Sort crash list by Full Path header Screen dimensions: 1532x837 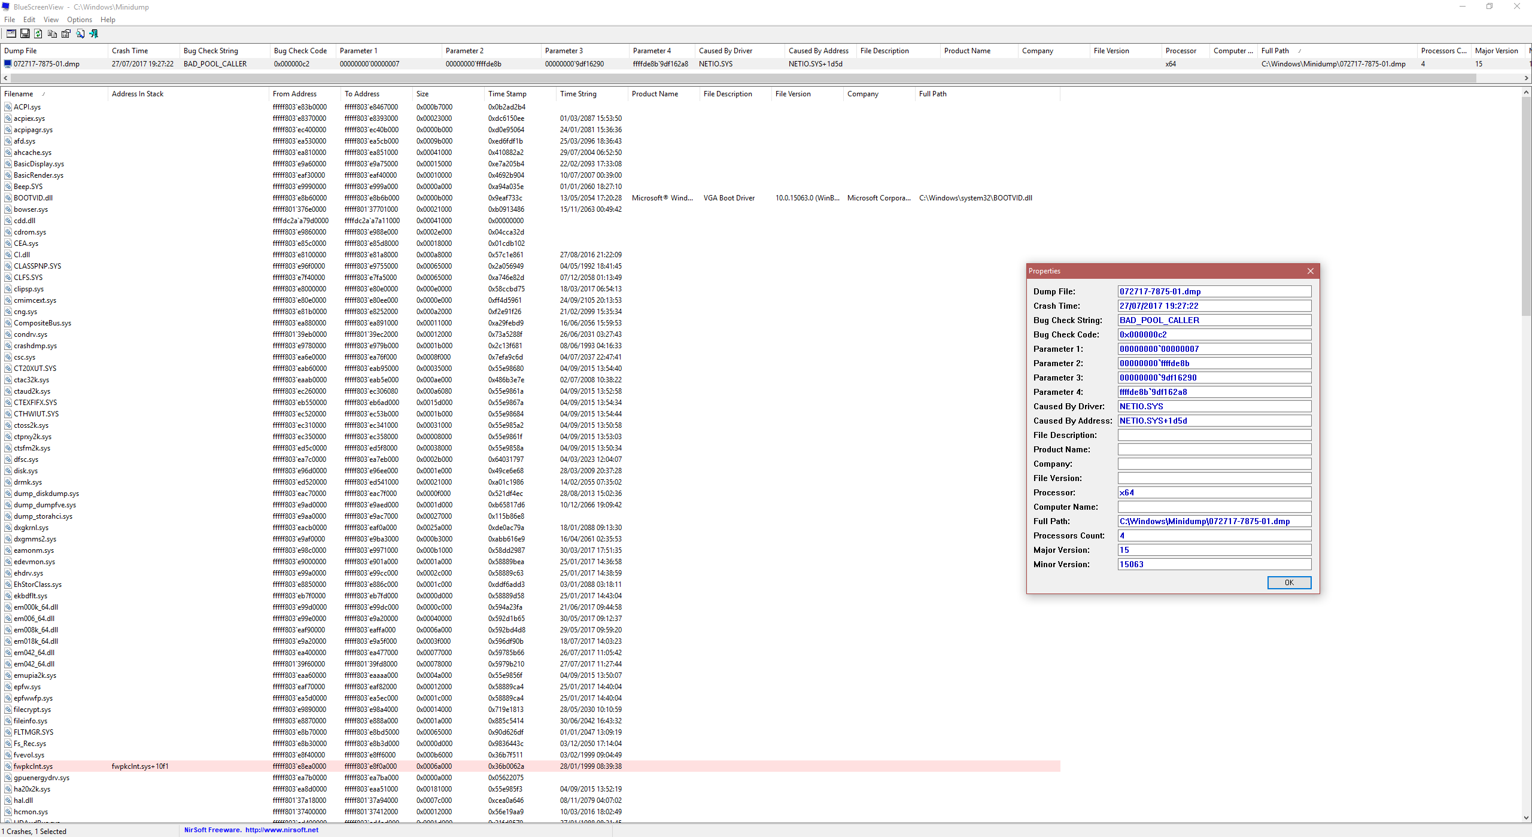1275,51
